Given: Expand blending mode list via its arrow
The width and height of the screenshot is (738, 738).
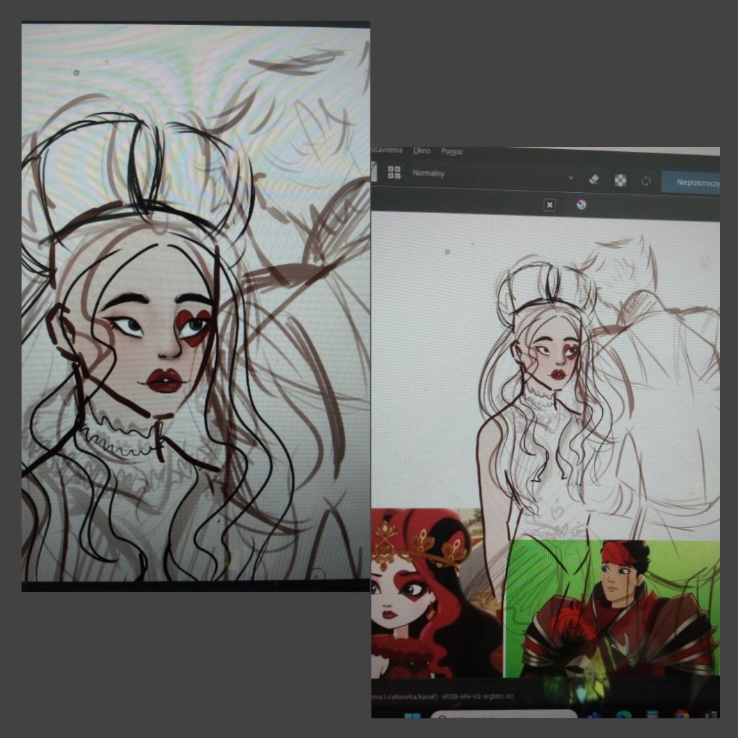Looking at the screenshot, I should (x=570, y=178).
